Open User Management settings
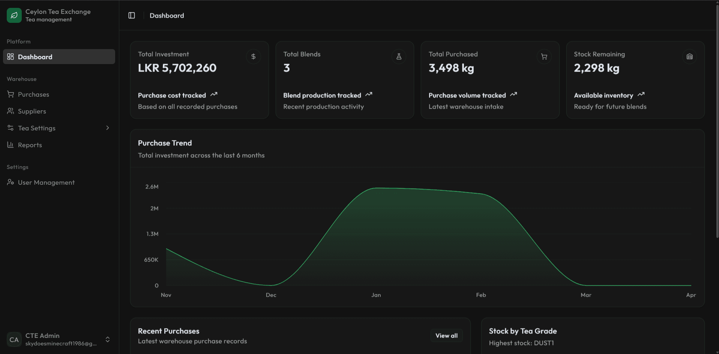 tap(46, 182)
